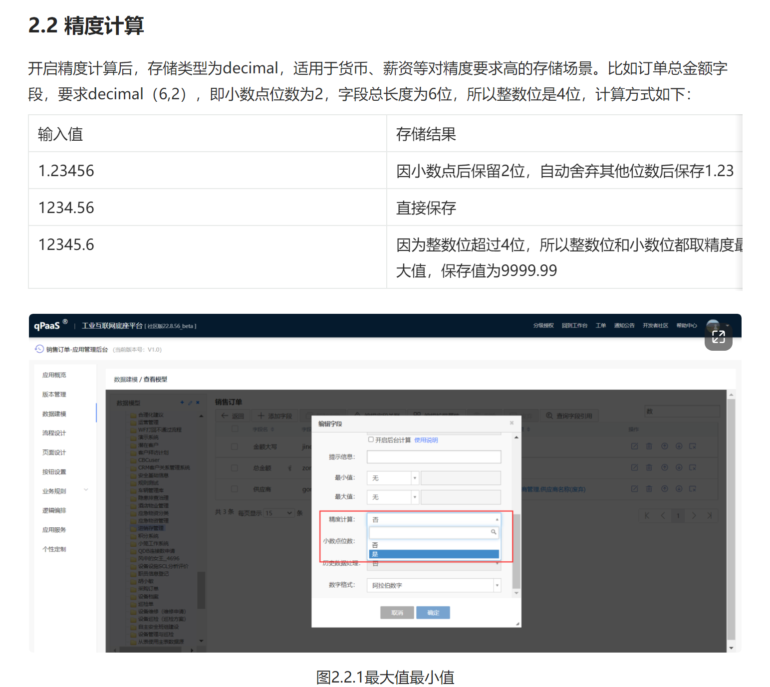This screenshot has height=687, width=770.
Task: Click the plus icon in the 数据模型 panel header
Action: (x=182, y=403)
